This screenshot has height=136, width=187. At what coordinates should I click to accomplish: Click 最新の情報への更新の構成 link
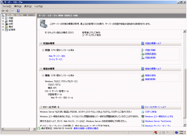[x=86, y=128]
